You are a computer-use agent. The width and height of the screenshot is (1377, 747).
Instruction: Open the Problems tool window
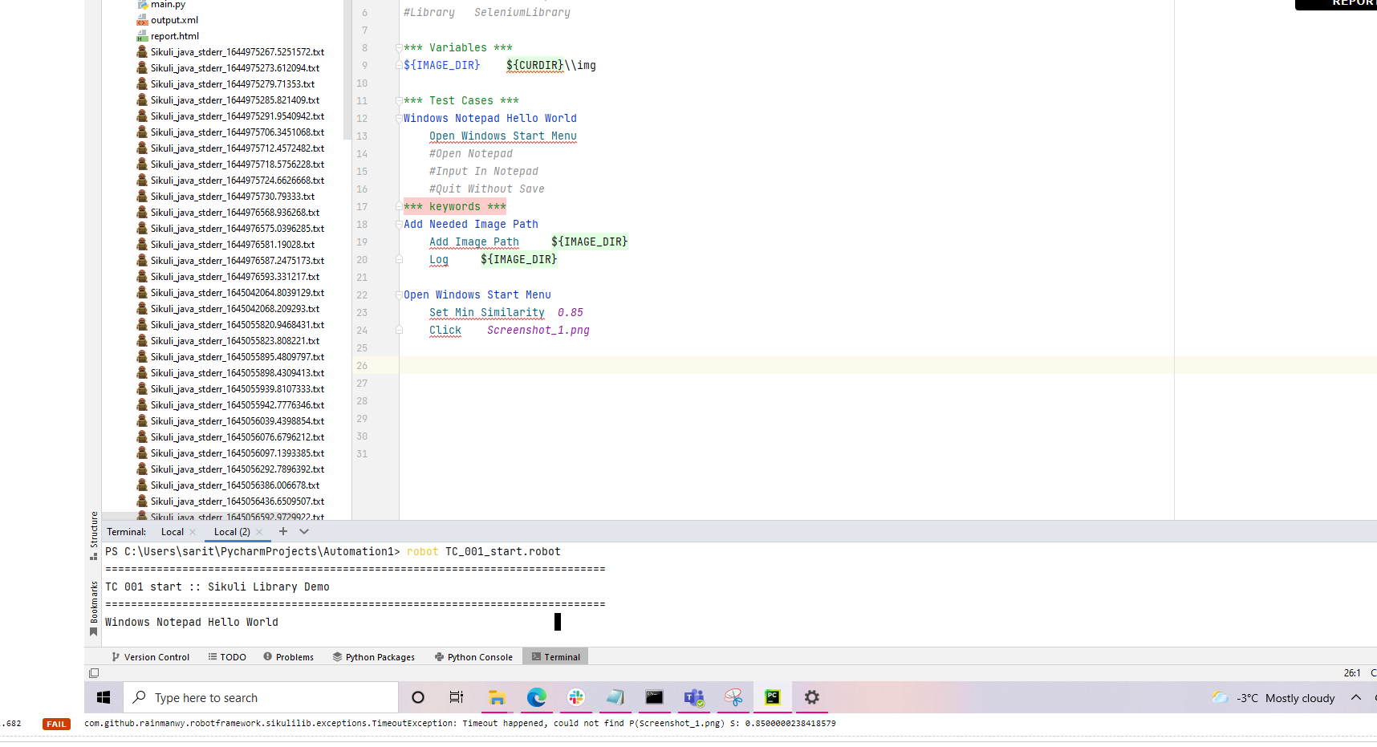point(288,656)
